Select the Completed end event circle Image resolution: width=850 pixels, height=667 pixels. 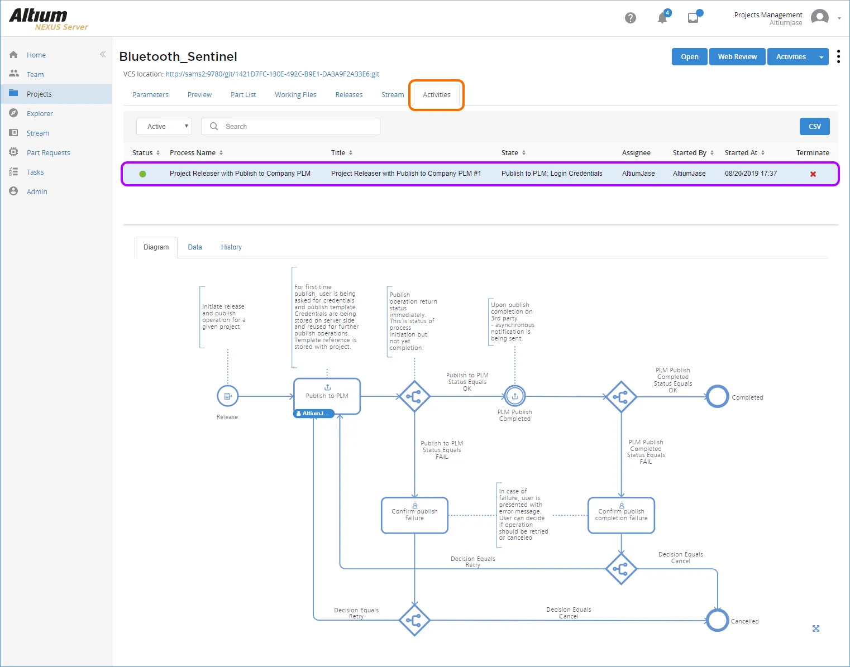tap(718, 397)
